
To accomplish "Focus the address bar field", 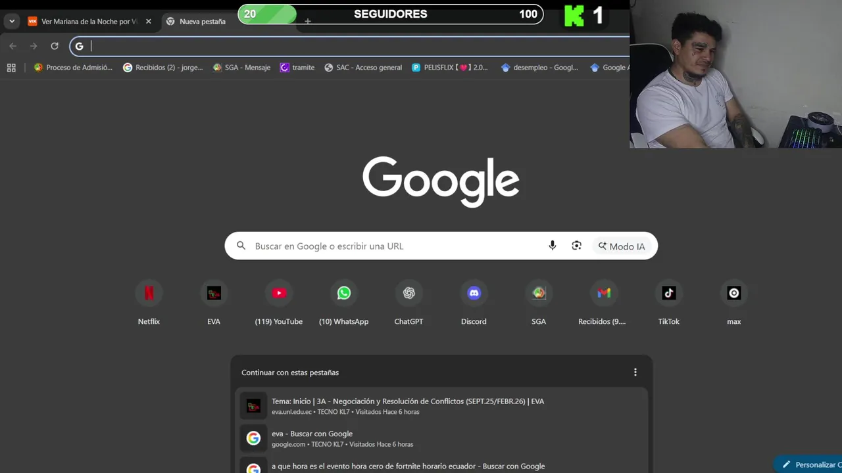I will [x=350, y=46].
